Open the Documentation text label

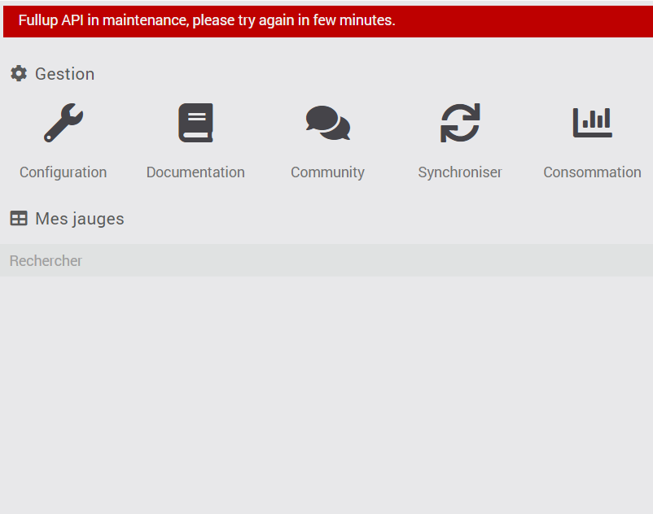[x=195, y=172]
